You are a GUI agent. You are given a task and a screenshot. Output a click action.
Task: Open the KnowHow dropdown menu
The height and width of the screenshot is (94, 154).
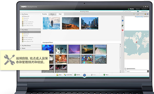pyautogui.click(x=145, y=9)
